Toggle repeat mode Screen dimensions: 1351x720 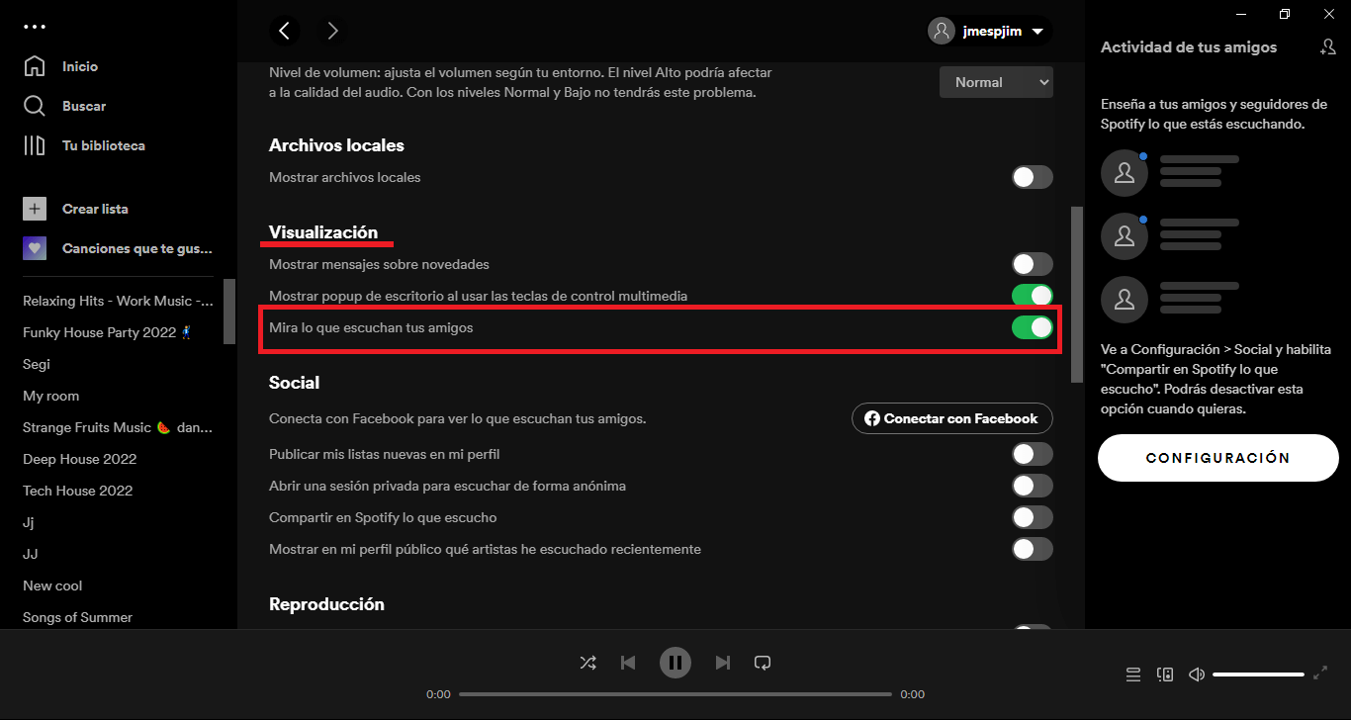coord(763,663)
